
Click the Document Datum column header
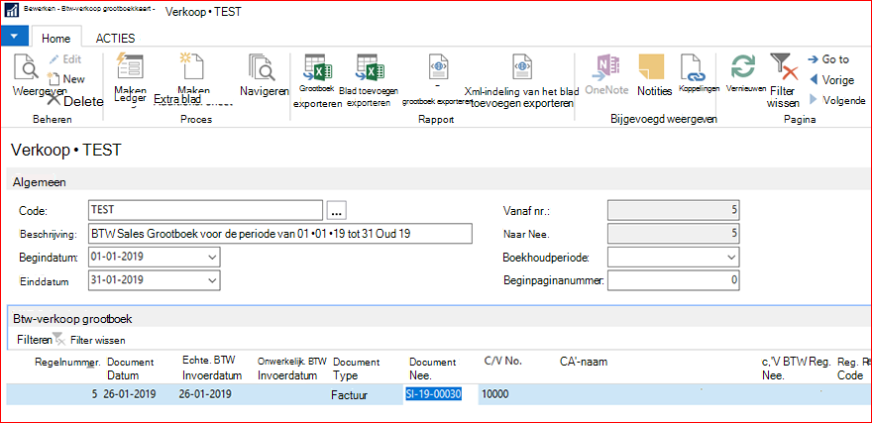pyautogui.click(x=130, y=370)
